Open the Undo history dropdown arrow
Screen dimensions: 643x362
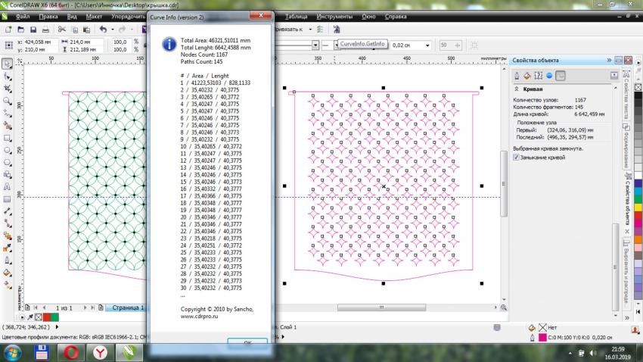[x=112, y=30]
